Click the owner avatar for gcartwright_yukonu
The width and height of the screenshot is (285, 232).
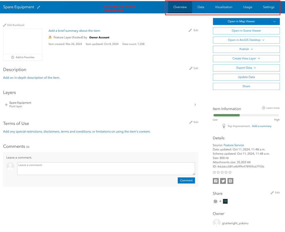coord(217,223)
